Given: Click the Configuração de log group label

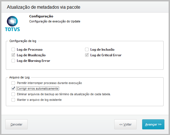Looking at the screenshot, I should pos(23,41).
